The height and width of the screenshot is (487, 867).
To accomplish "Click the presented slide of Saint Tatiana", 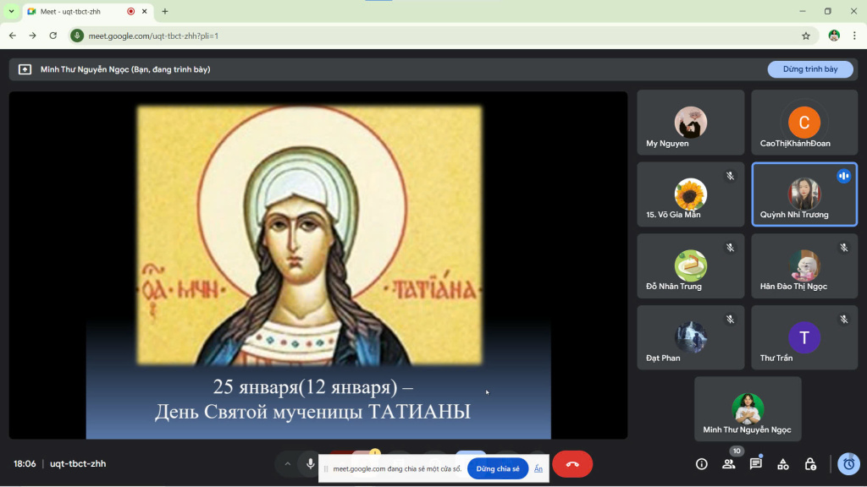I will click(x=318, y=265).
